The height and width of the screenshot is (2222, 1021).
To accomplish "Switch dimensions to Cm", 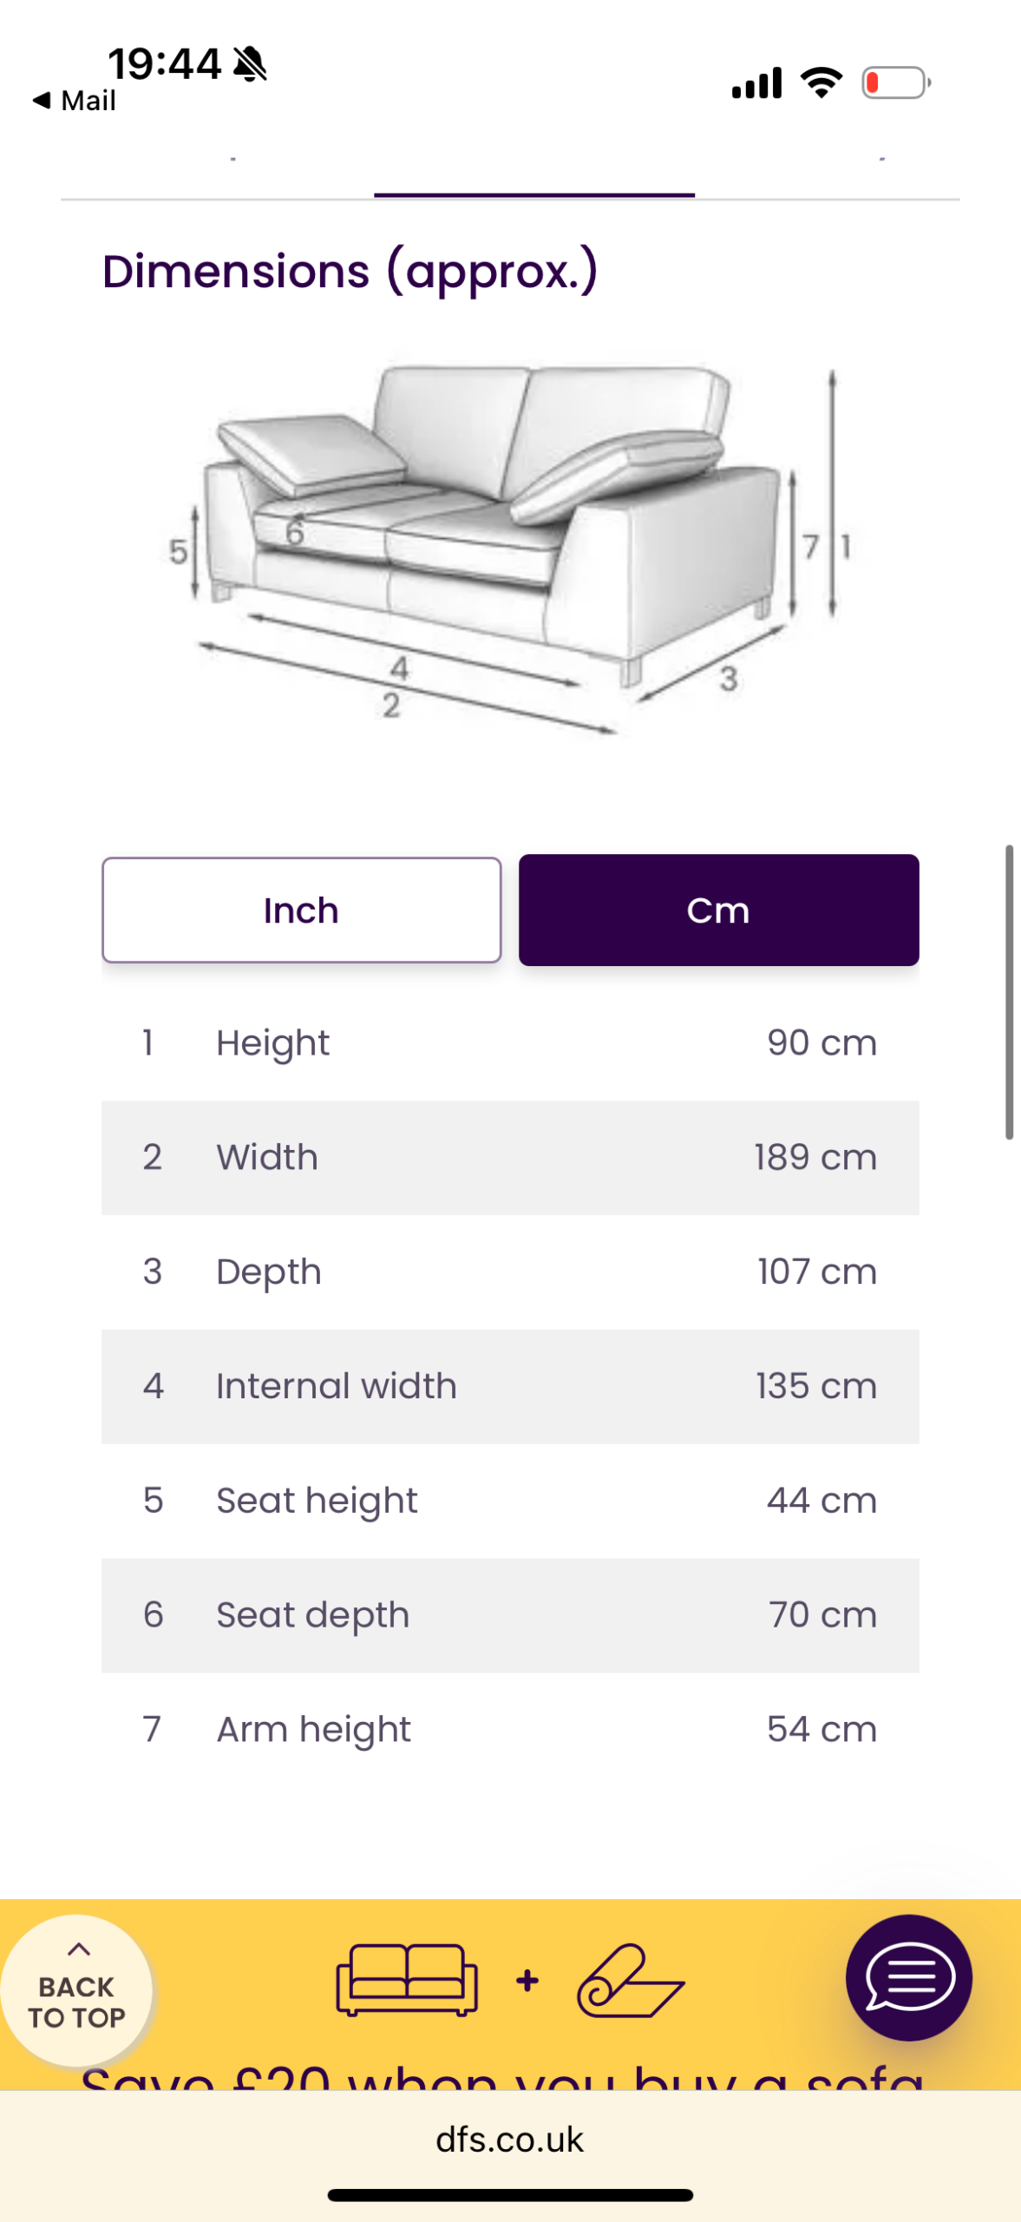I will pyautogui.click(x=718, y=910).
